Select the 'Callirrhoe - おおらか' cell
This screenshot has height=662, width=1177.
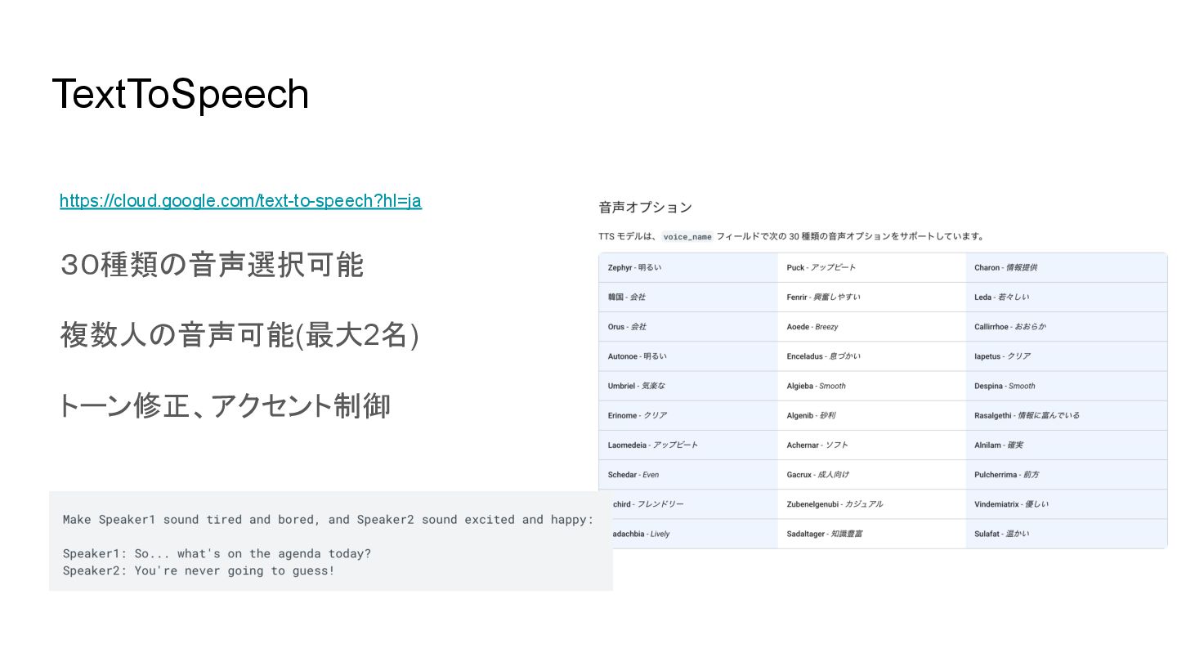pyautogui.click(x=1067, y=326)
